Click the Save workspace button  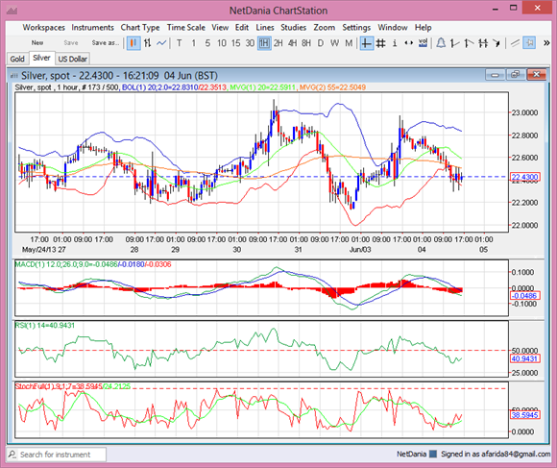pyautogui.click(x=71, y=43)
